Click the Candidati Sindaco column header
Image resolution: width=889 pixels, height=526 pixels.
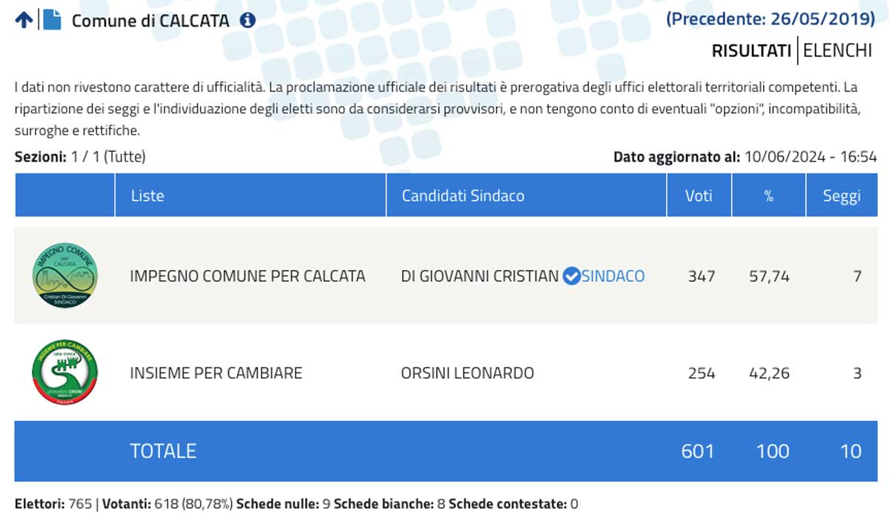pos(527,196)
